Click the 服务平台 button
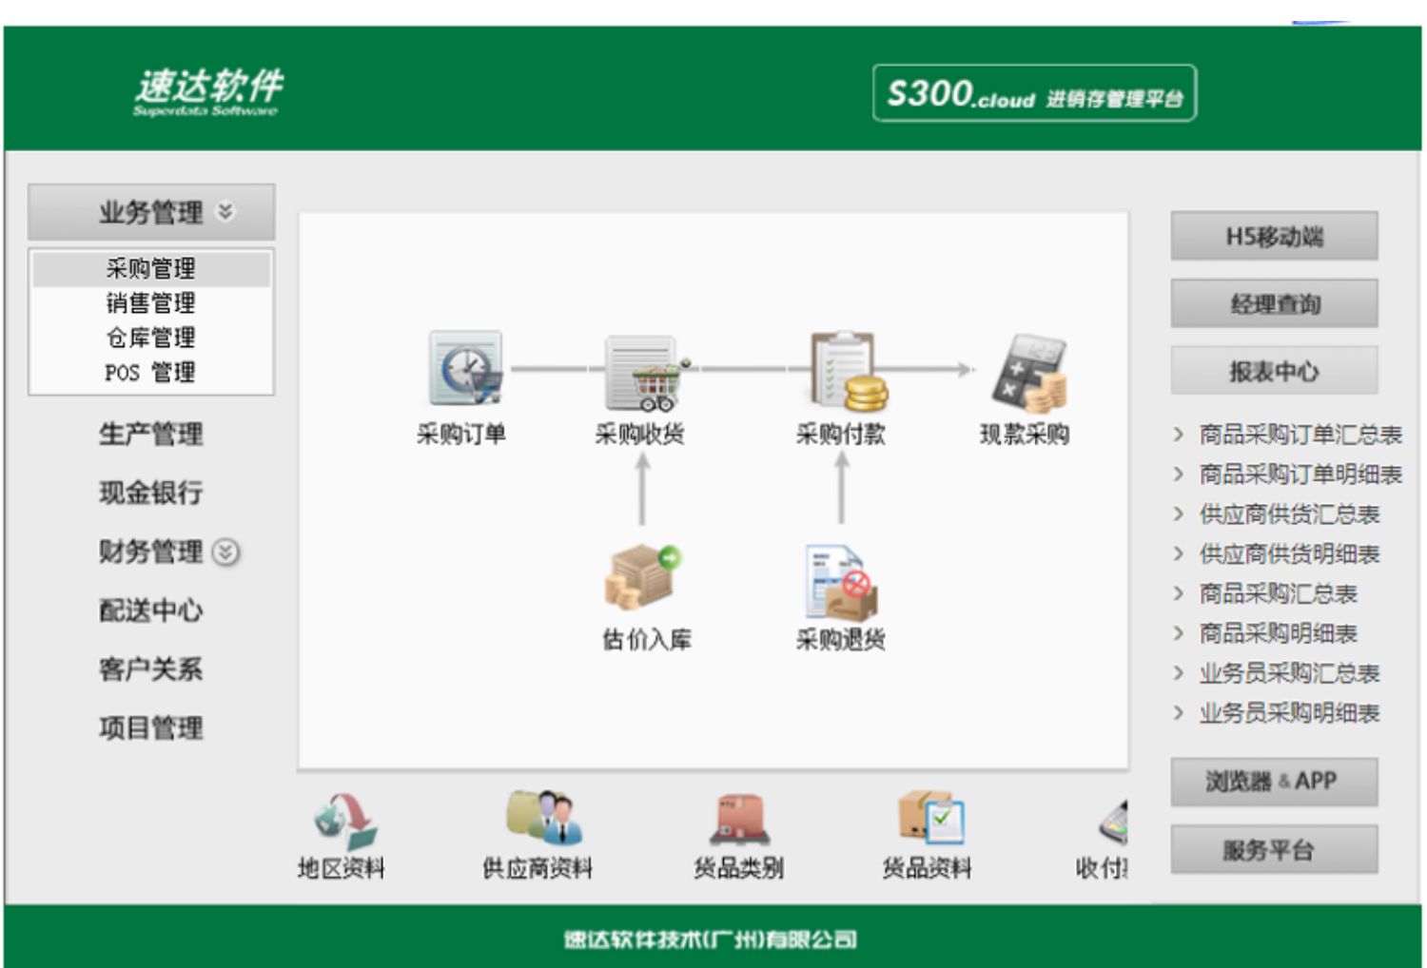This screenshot has width=1427, height=968. coord(1274,849)
